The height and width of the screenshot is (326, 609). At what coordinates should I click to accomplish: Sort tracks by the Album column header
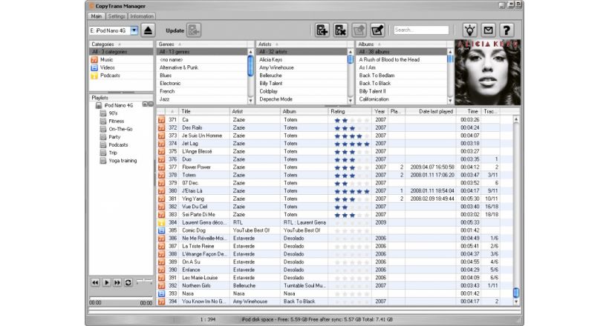point(304,111)
